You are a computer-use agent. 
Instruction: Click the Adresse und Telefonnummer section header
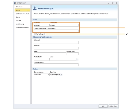tap(74, 37)
